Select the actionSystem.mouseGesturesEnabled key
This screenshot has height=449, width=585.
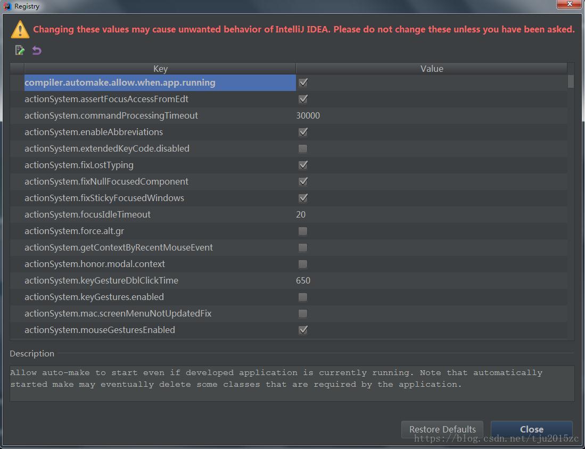click(x=100, y=330)
